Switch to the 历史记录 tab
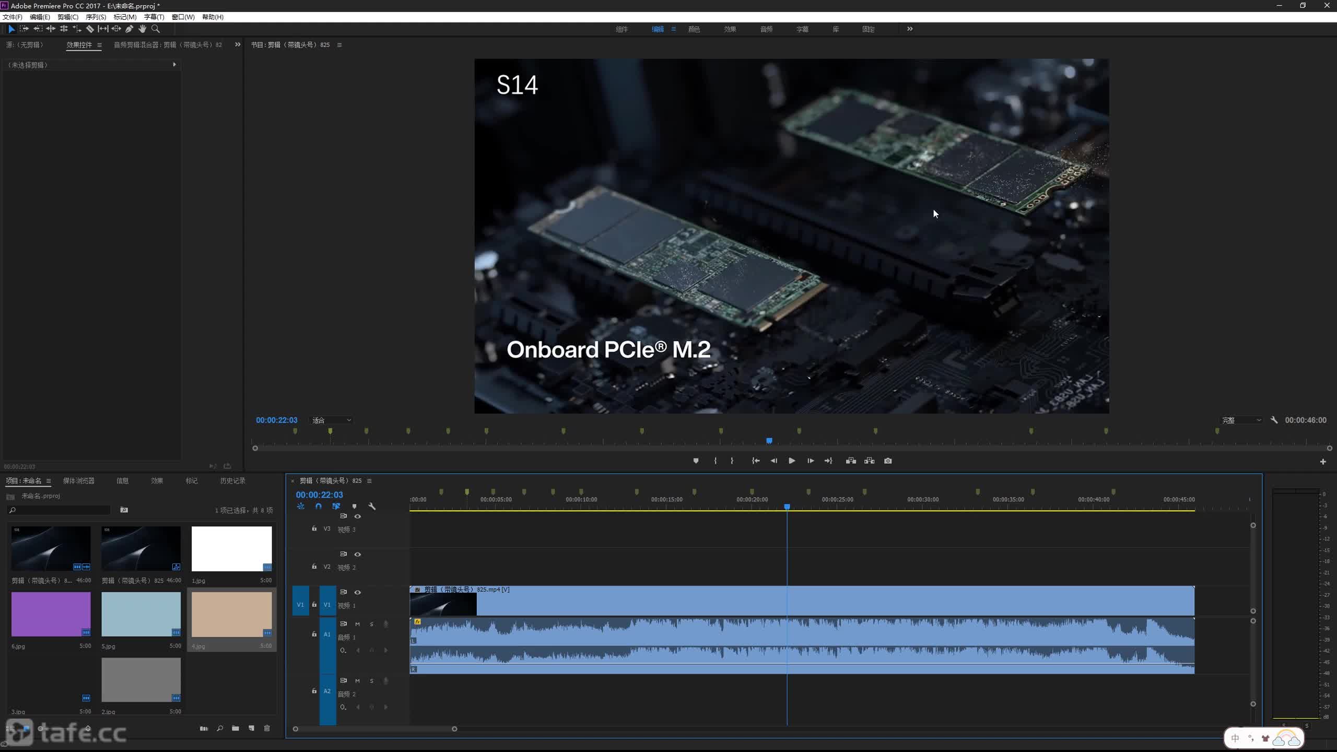The width and height of the screenshot is (1337, 752). (x=232, y=481)
